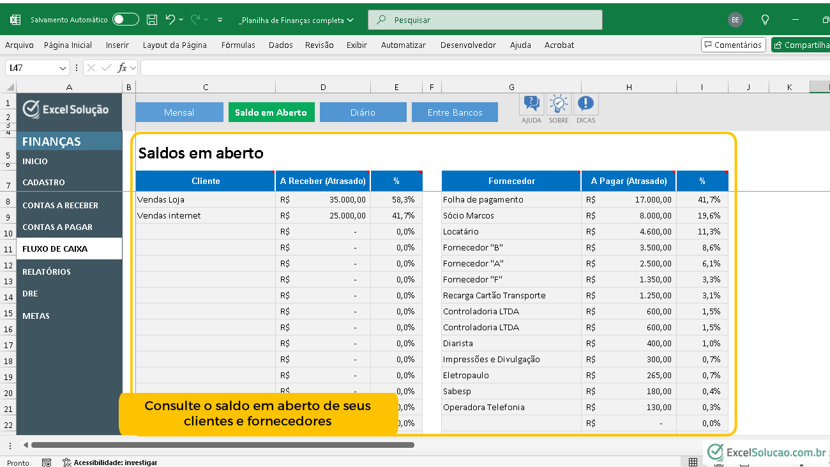Viewport: 830px width, 467px height.
Task: Open the Revisão tab
Action: [319, 45]
